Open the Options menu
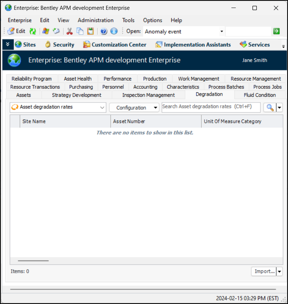Viewport: 288px width, 304px height. point(153,20)
